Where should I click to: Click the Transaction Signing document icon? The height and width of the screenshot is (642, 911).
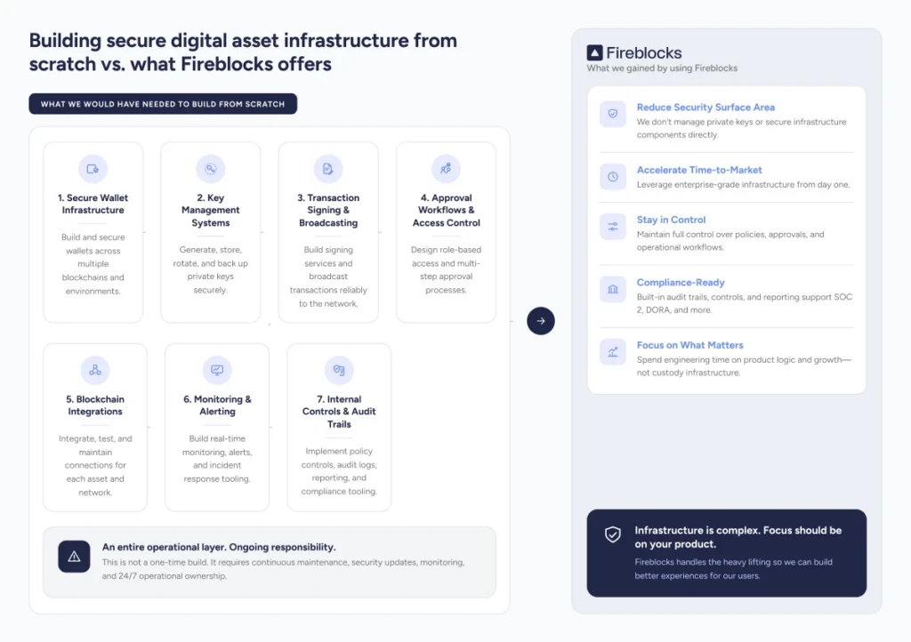328,169
